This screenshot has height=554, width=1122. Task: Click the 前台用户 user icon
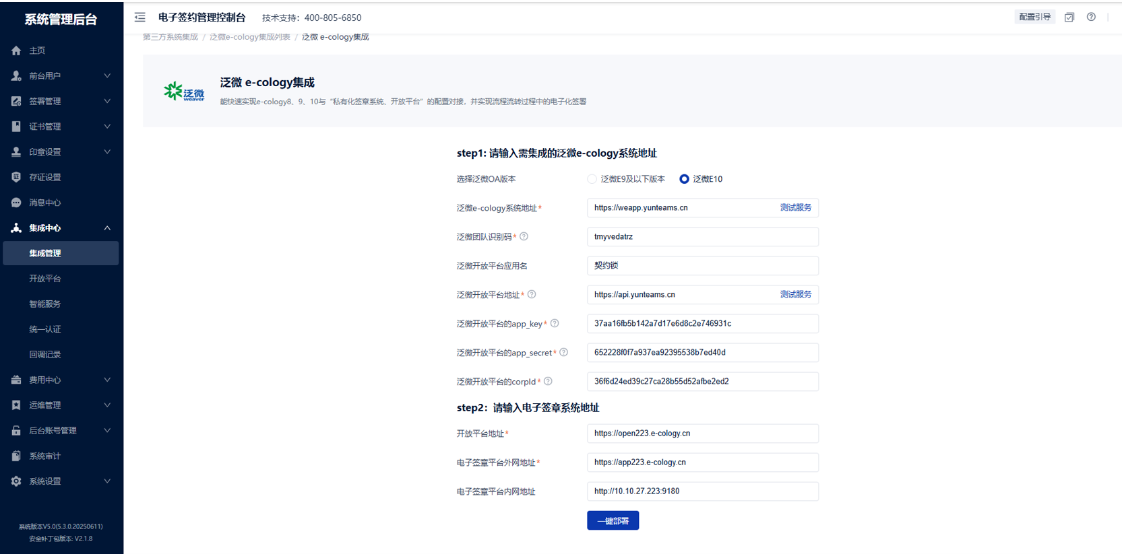point(16,76)
